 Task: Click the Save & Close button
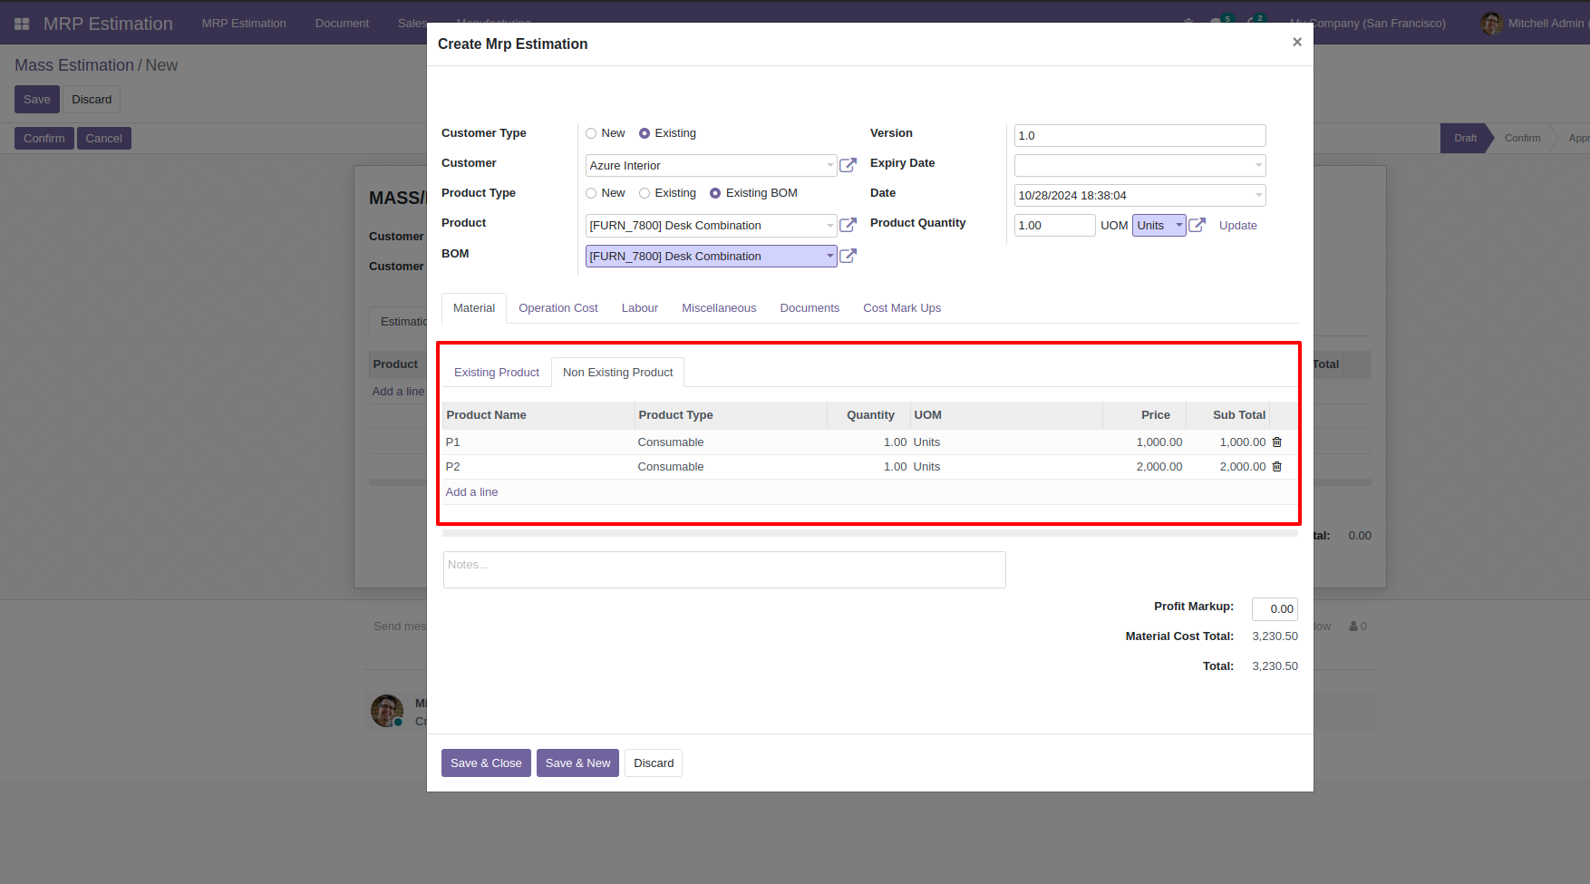tap(486, 763)
